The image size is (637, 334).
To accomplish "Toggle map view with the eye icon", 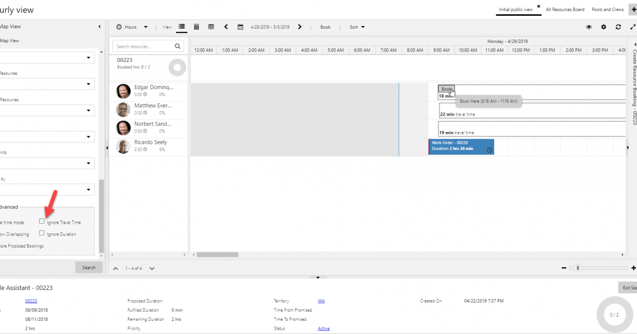I will (x=589, y=27).
